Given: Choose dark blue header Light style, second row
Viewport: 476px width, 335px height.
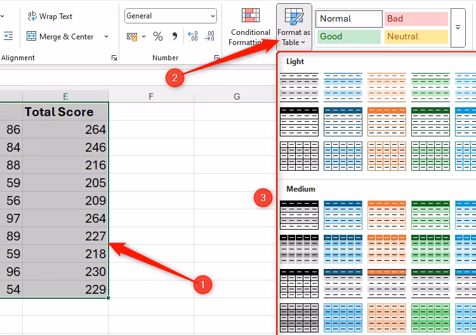Looking at the screenshot, I should (343, 122).
